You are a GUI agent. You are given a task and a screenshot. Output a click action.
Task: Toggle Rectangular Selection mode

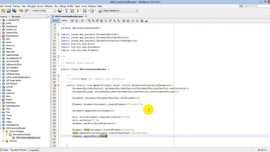pyautogui.click(x=105, y=21)
